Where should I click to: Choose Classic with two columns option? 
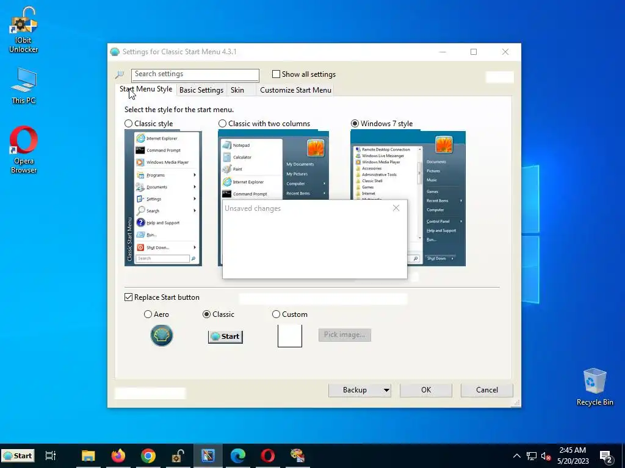point(222,123)
